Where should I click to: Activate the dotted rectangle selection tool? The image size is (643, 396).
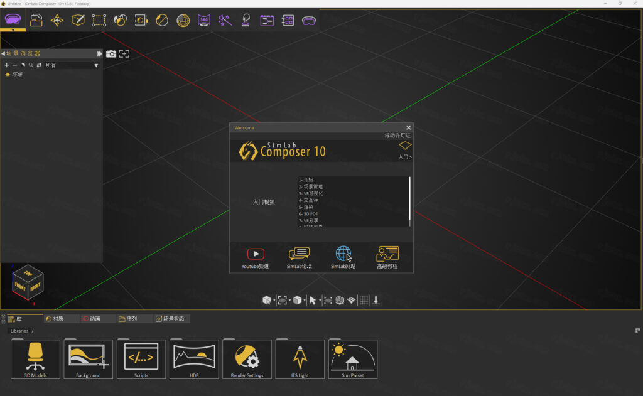[99, 20]
